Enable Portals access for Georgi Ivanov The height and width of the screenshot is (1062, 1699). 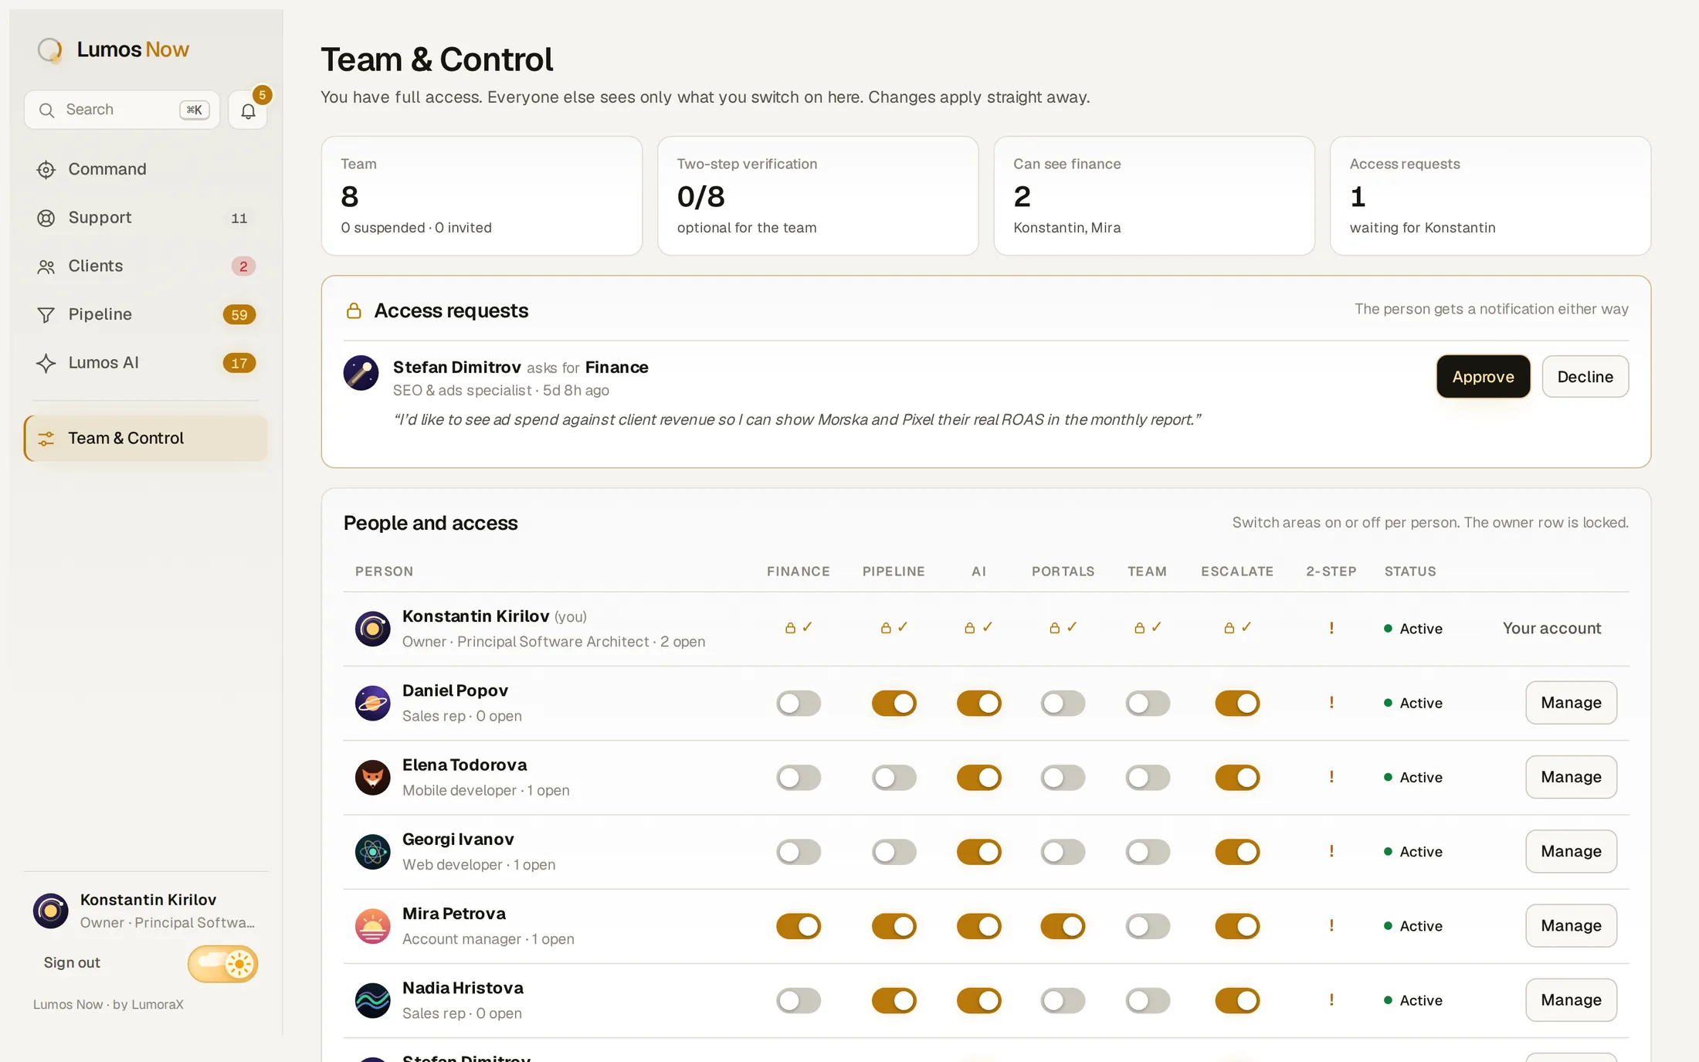coord(1063,852)
